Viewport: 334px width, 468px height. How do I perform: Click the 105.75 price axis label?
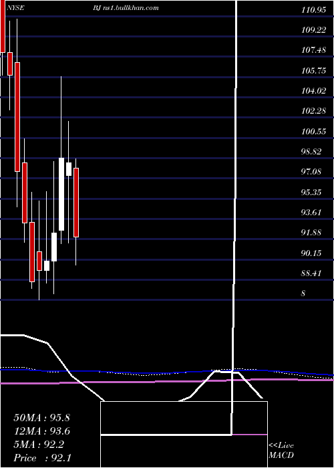313,71
